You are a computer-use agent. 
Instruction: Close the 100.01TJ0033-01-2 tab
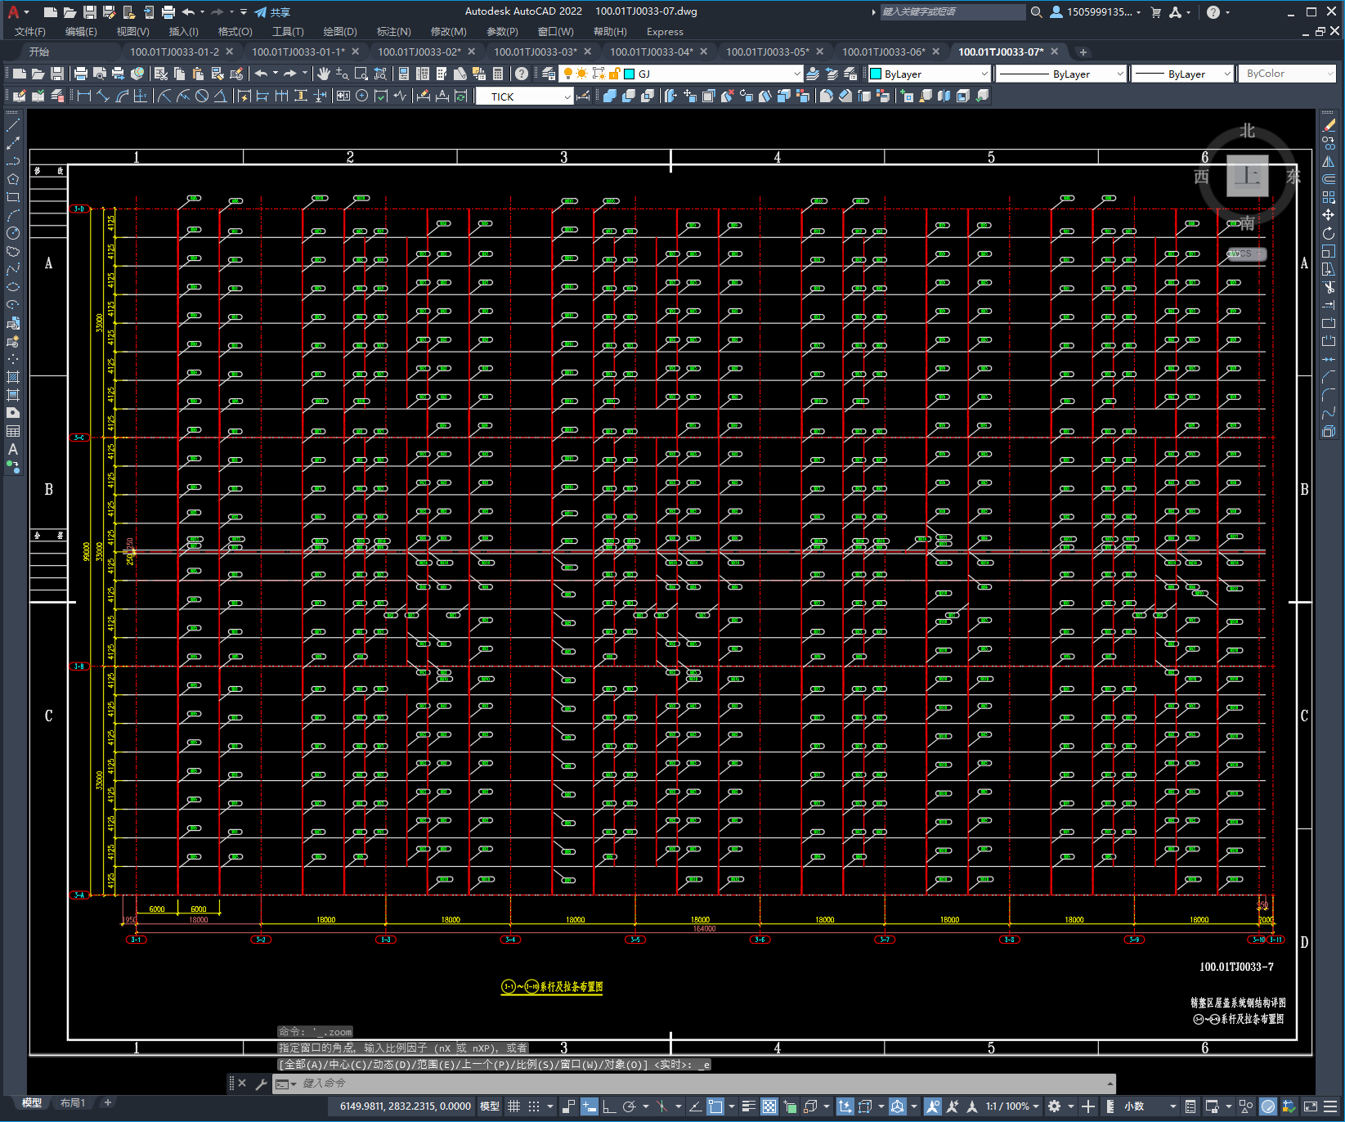coord(230,52)
